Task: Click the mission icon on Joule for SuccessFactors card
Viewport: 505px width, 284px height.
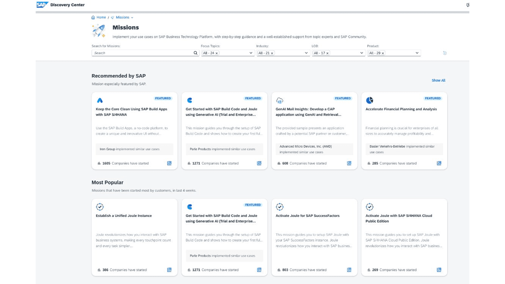Action: 280,207
